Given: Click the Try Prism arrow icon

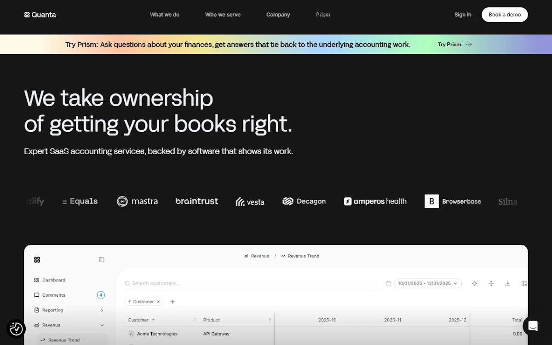Looking at the screenshot, I should point(468,44).
